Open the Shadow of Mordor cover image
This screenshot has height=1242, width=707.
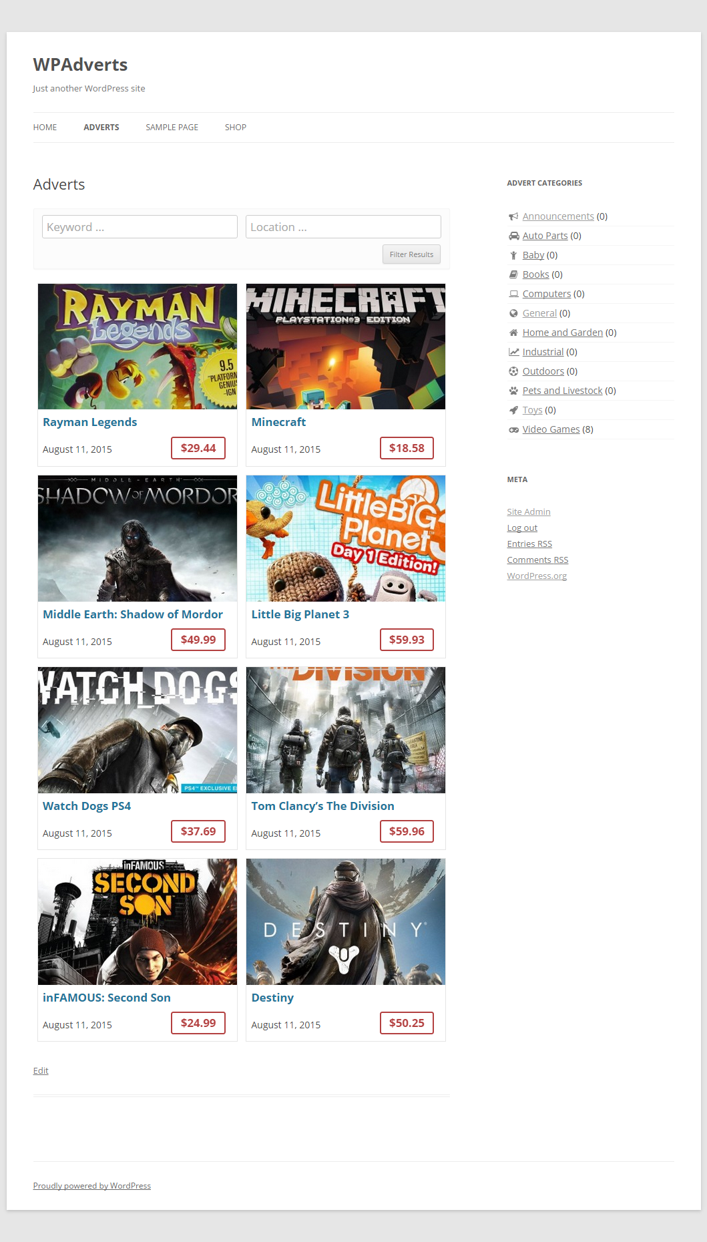click(138, 538)
